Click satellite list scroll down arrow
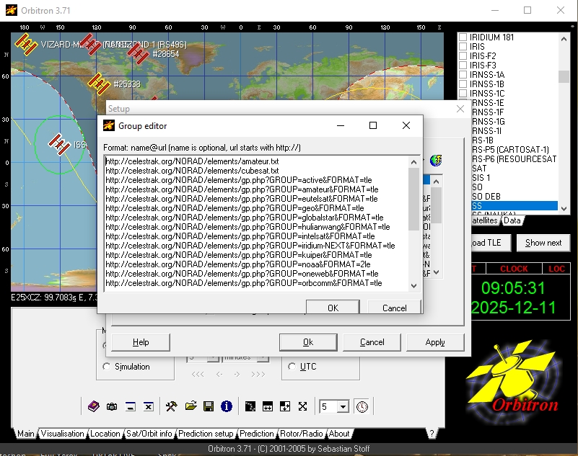The image size is (578, 456). click(564, 208)
